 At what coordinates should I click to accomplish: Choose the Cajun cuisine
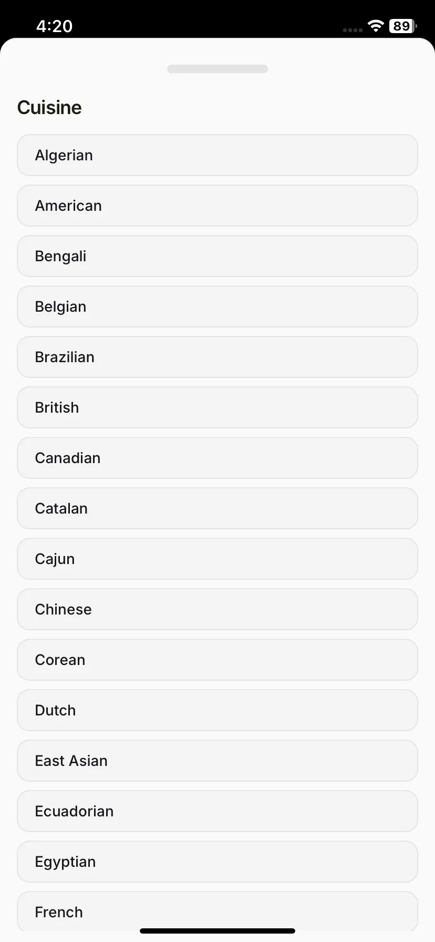coord(217,559)
